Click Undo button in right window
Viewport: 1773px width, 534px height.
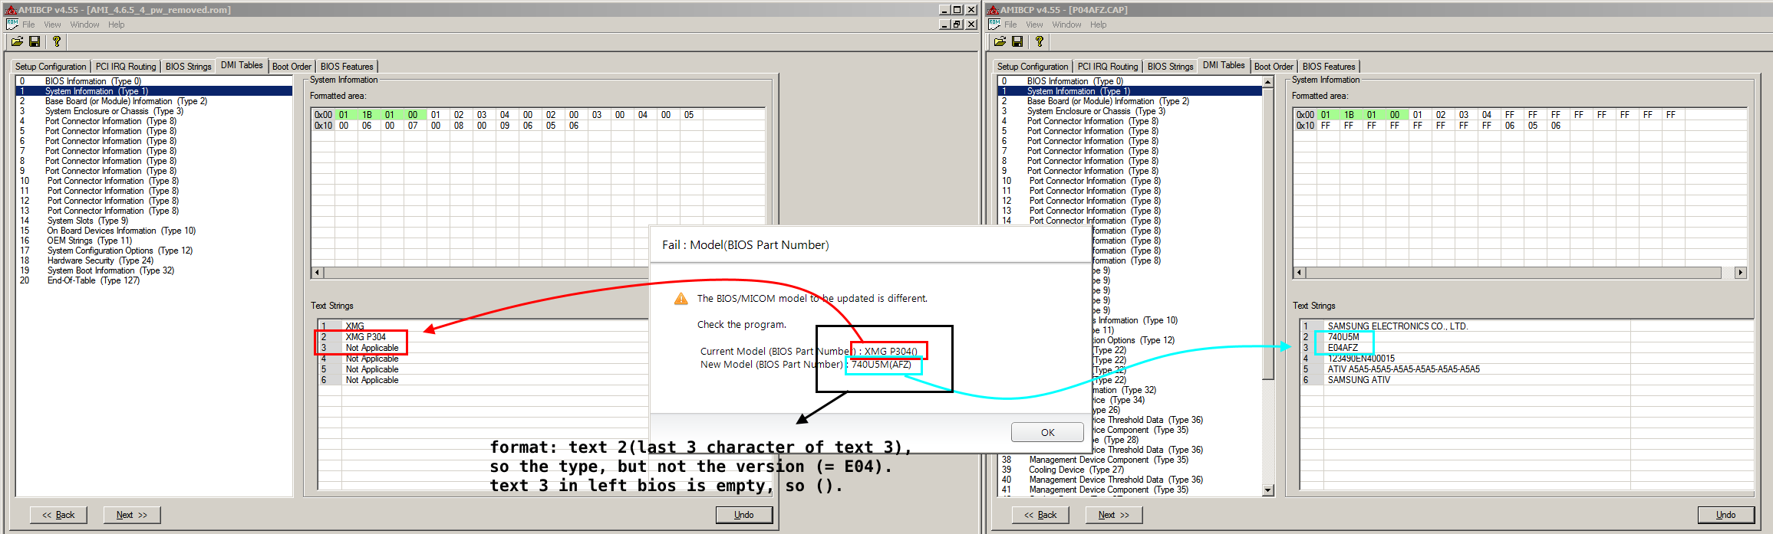click(x=1725, y=515)
